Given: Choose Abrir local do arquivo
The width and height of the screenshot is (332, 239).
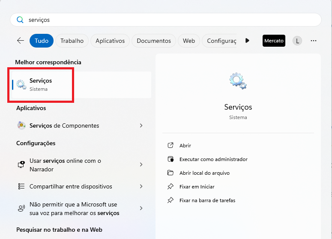Looking at the screenshot, I should pos(204,173).
